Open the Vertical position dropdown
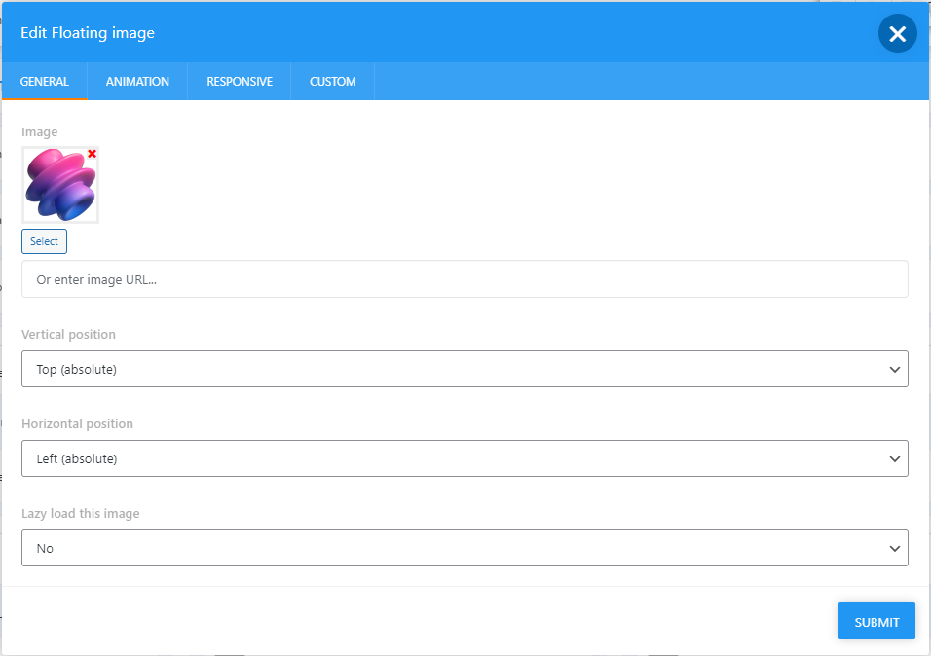931x656 pixels. (x=465, y=369)
